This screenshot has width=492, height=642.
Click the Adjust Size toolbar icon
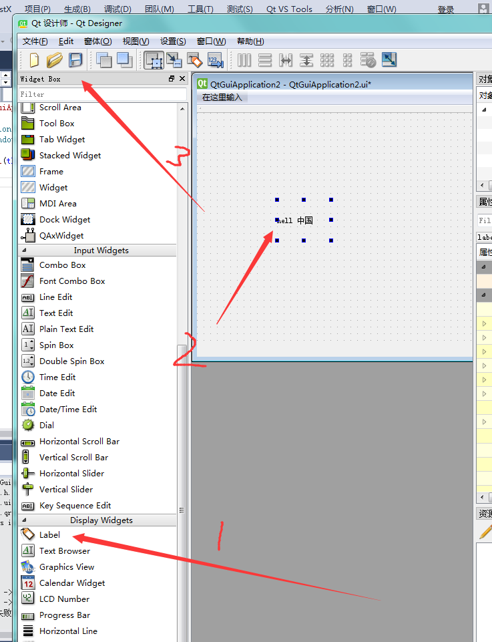[389, 60]
